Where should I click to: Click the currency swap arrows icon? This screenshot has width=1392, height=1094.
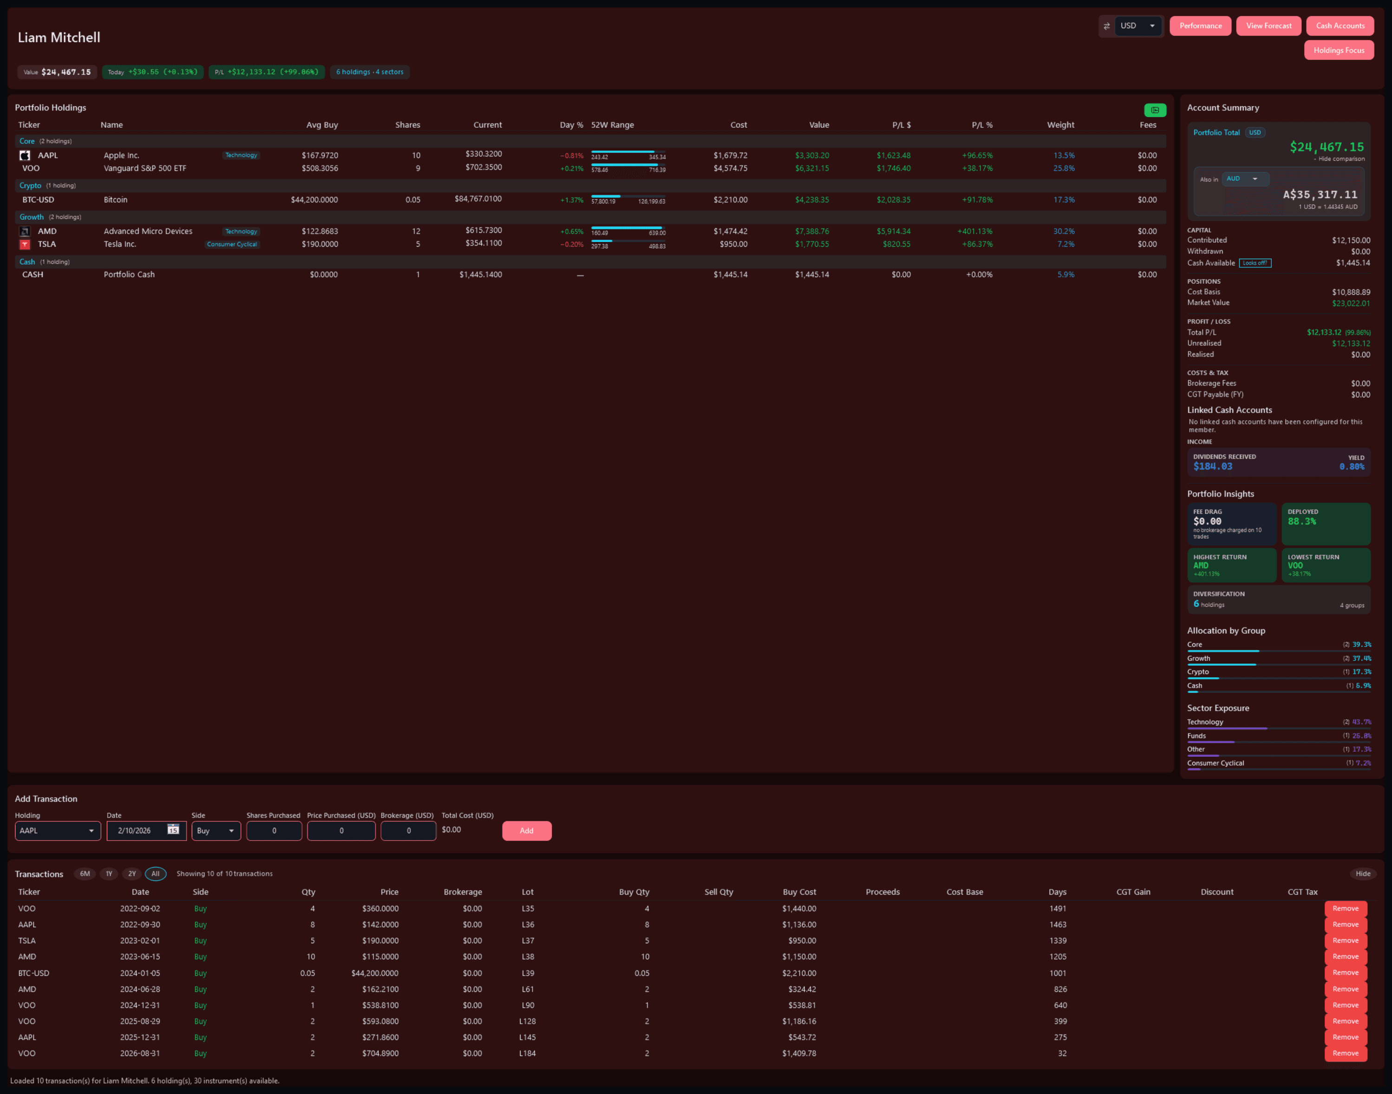pos(1106,26)
